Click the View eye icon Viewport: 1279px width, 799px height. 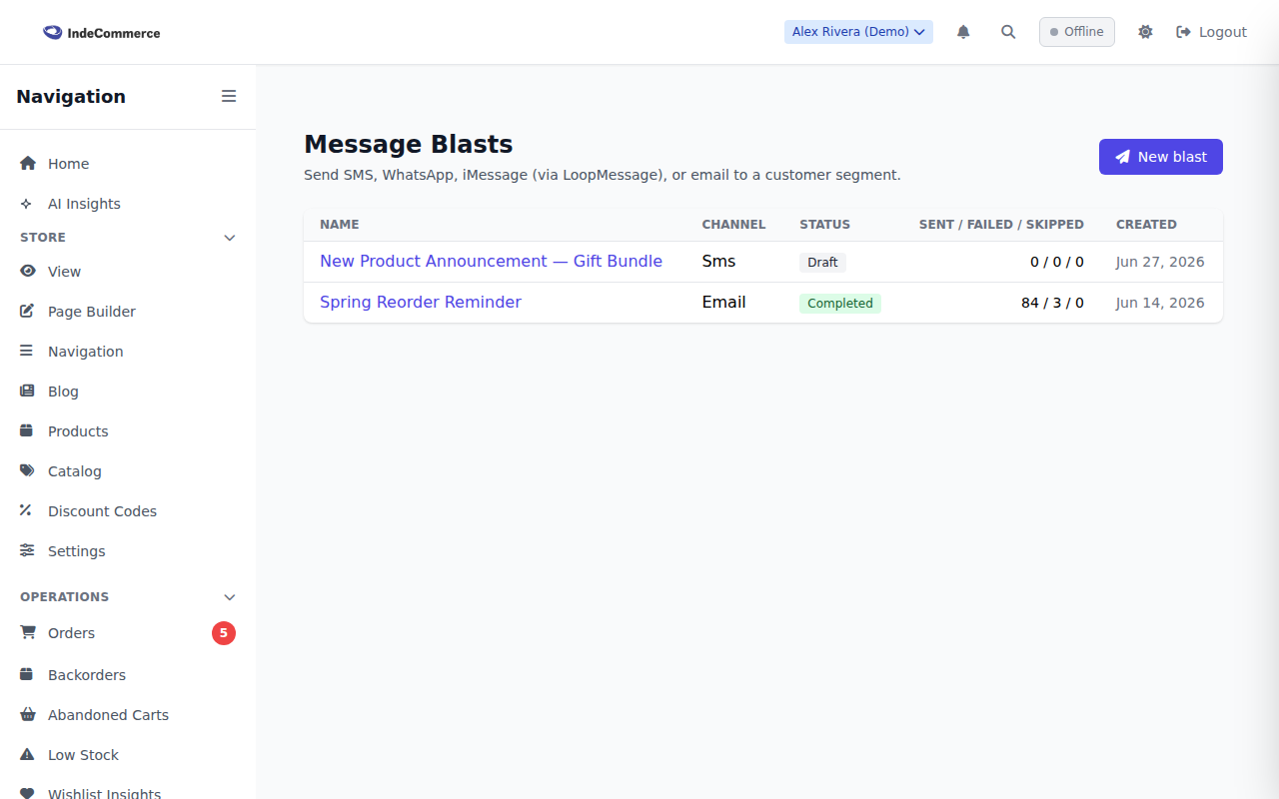(x=28, y=272)
